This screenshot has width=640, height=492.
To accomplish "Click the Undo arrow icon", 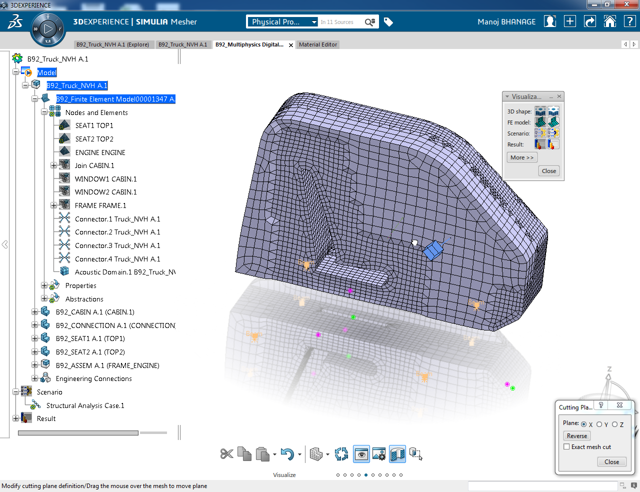I will (287, 454).
